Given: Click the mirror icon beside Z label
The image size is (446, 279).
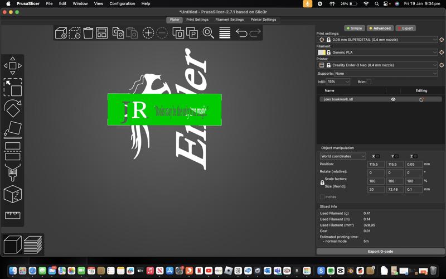Looking at the screenshot, I should pyautogui.click(x=415, y=156).
